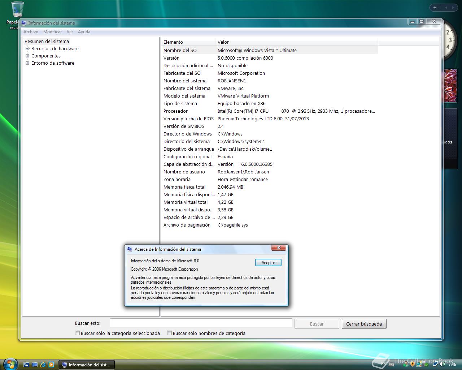The image size is (462, 370).
Task: Click the Buscar button
Action: [317, 324]
